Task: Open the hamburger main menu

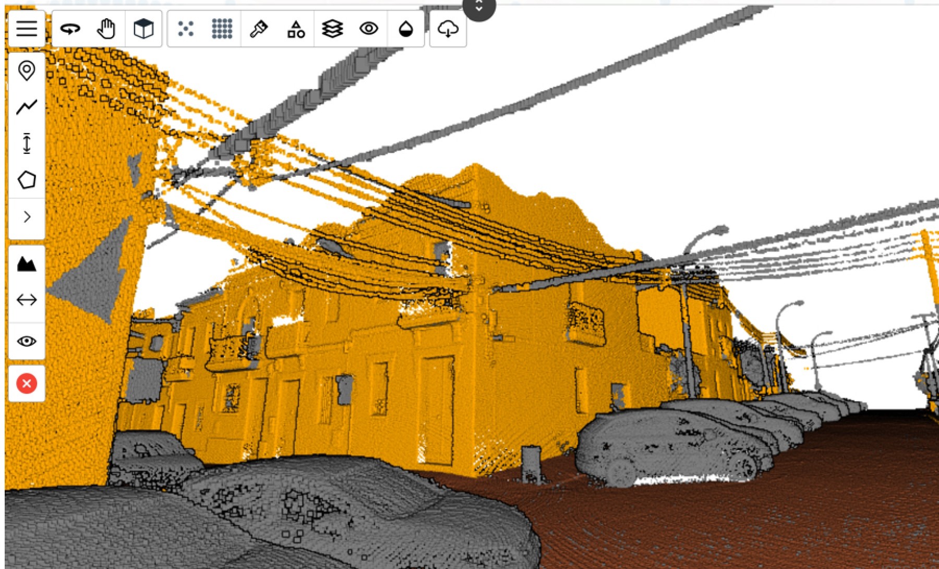Action: pos(27,29)
